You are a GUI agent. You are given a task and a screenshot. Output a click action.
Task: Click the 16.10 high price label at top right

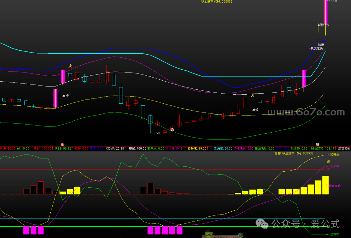[333, 1]
